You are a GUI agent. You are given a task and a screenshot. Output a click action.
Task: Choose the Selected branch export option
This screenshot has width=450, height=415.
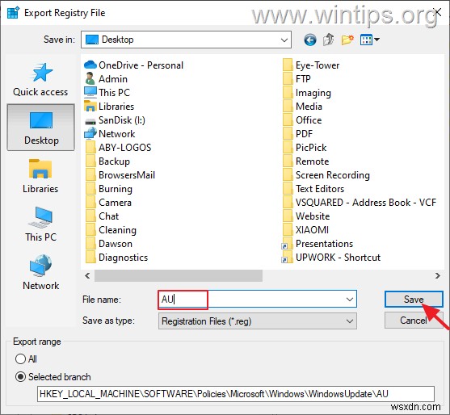coord(53,377)
